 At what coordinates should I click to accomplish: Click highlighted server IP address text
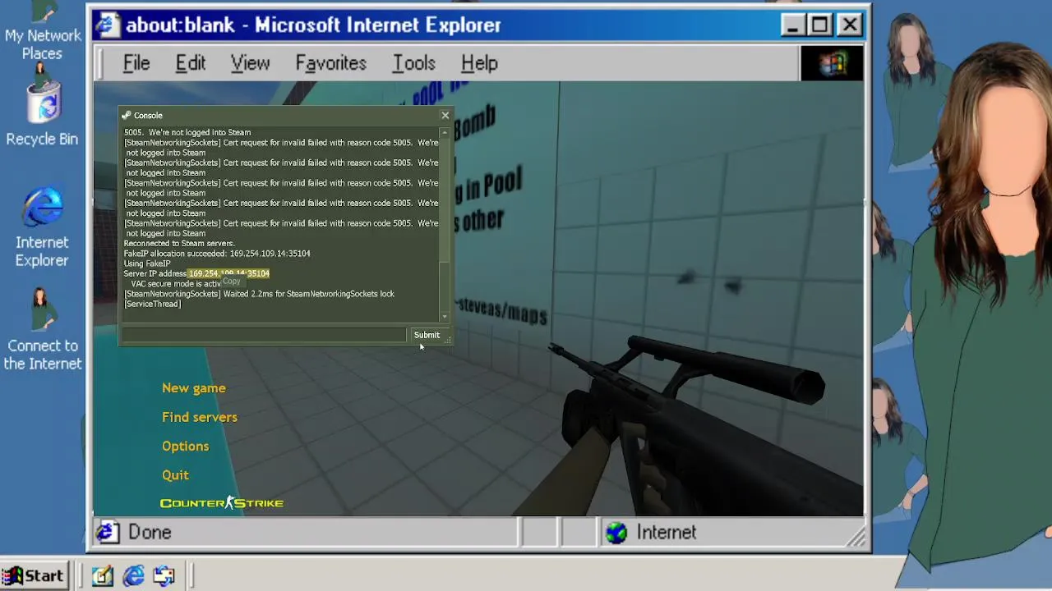(x=229, y=273)
